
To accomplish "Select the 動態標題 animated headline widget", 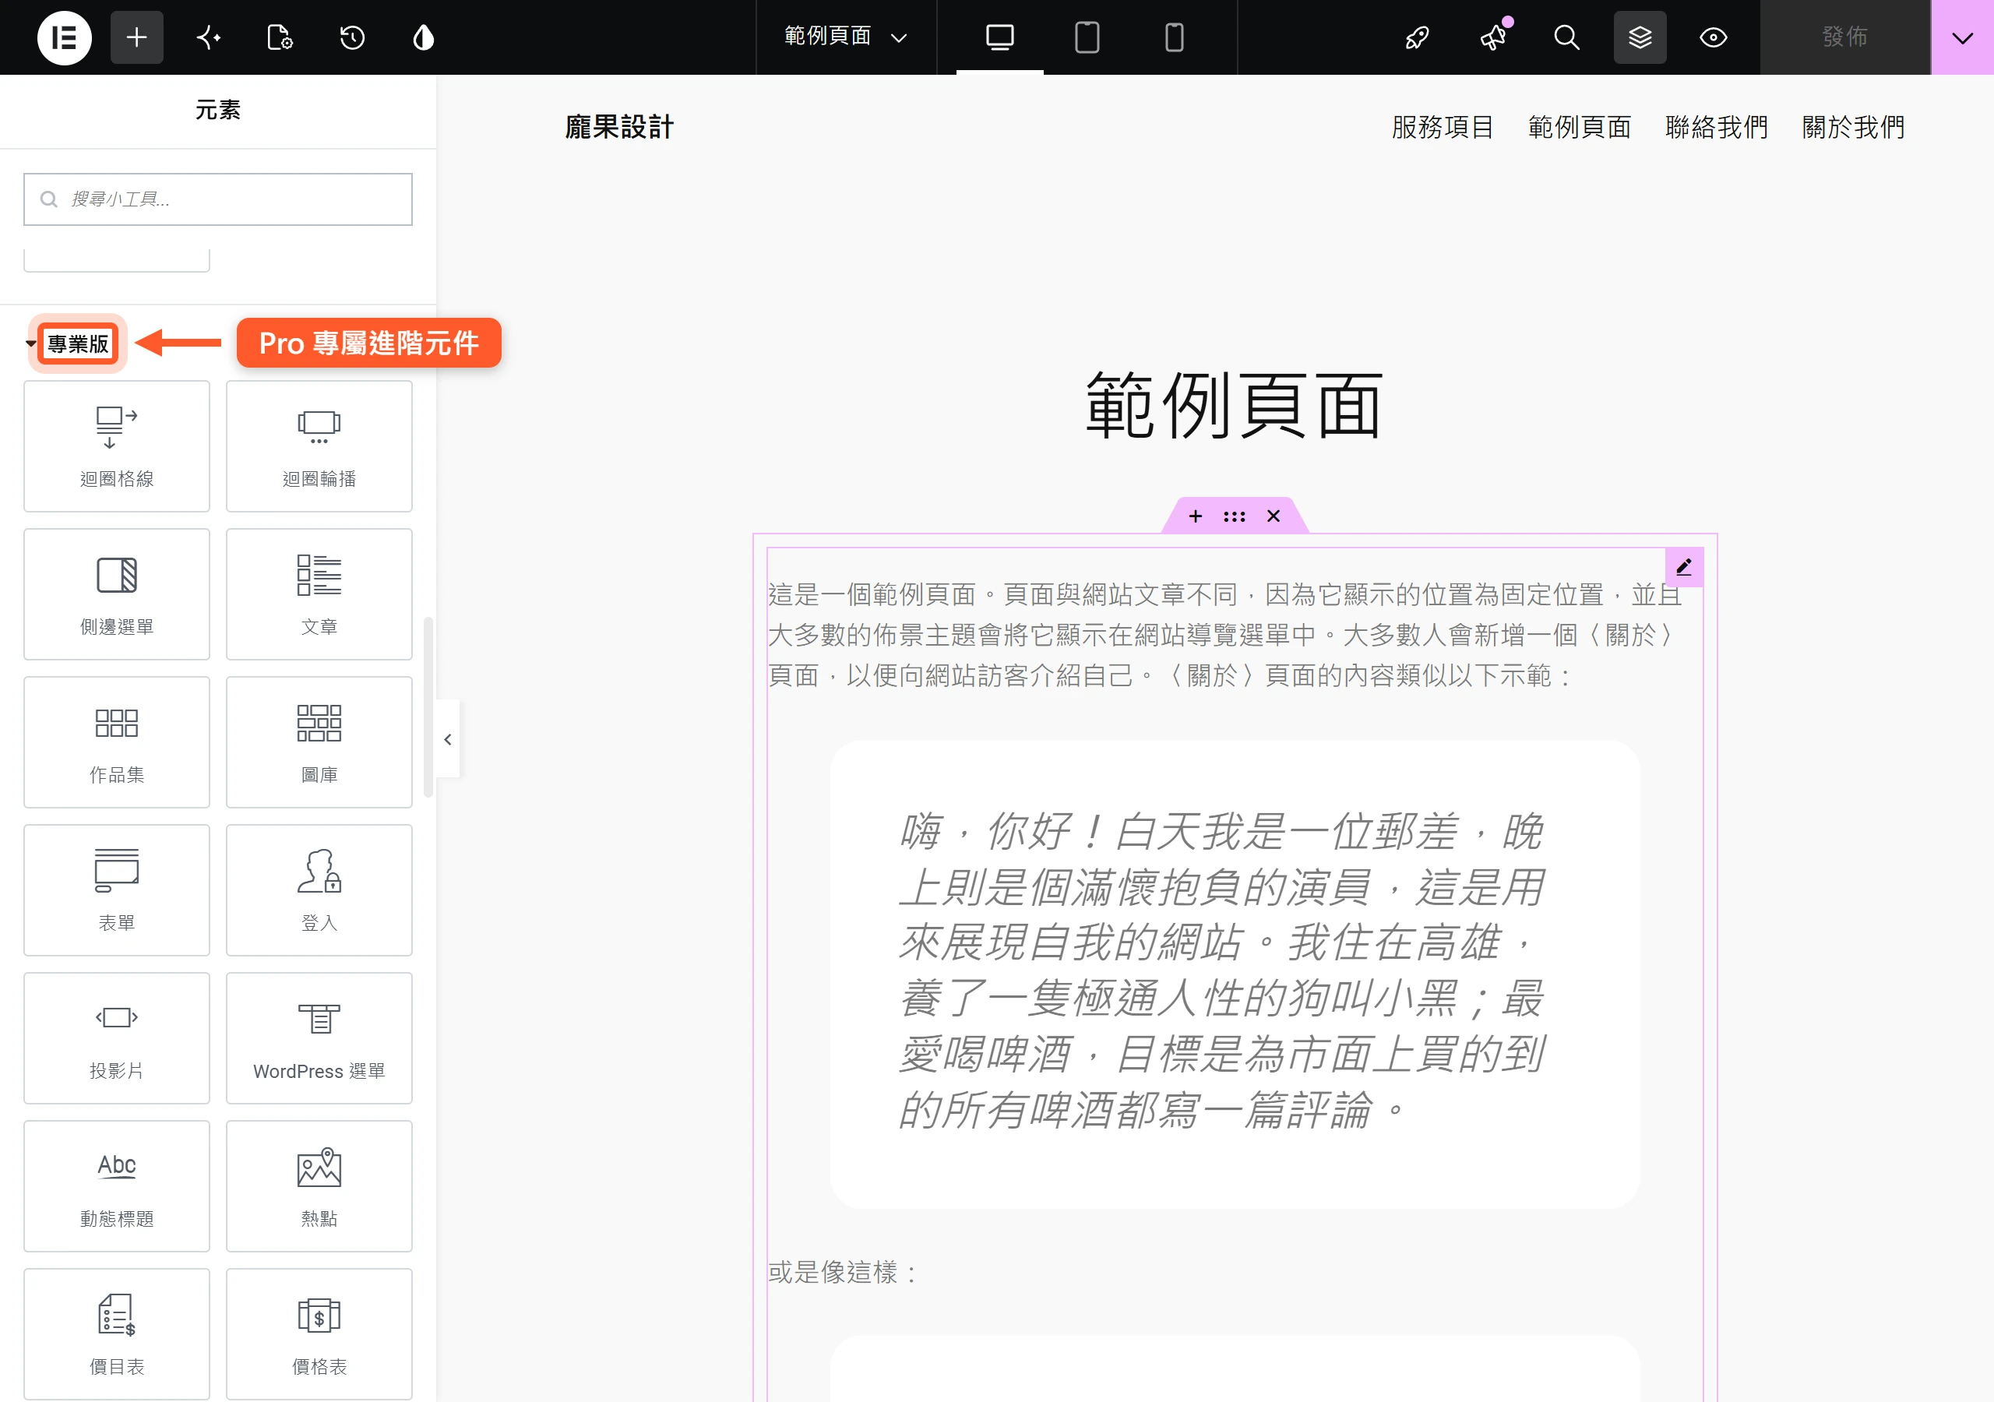I will (116, 1186).
